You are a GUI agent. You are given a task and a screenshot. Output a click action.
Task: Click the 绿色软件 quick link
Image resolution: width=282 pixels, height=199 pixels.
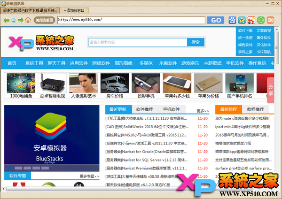pyautogui.click(x=245, y=45)
